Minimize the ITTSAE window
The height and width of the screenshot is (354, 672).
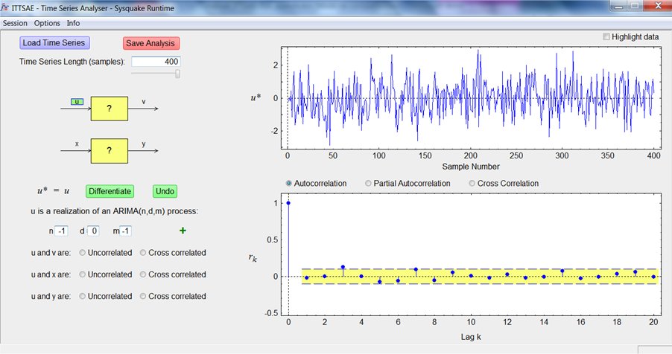[619, 6]
